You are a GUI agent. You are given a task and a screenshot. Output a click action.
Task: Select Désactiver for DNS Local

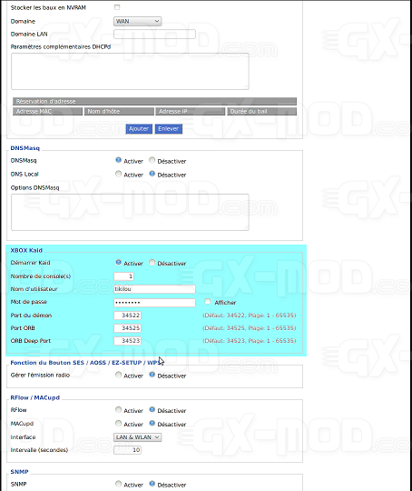point(152,174)
